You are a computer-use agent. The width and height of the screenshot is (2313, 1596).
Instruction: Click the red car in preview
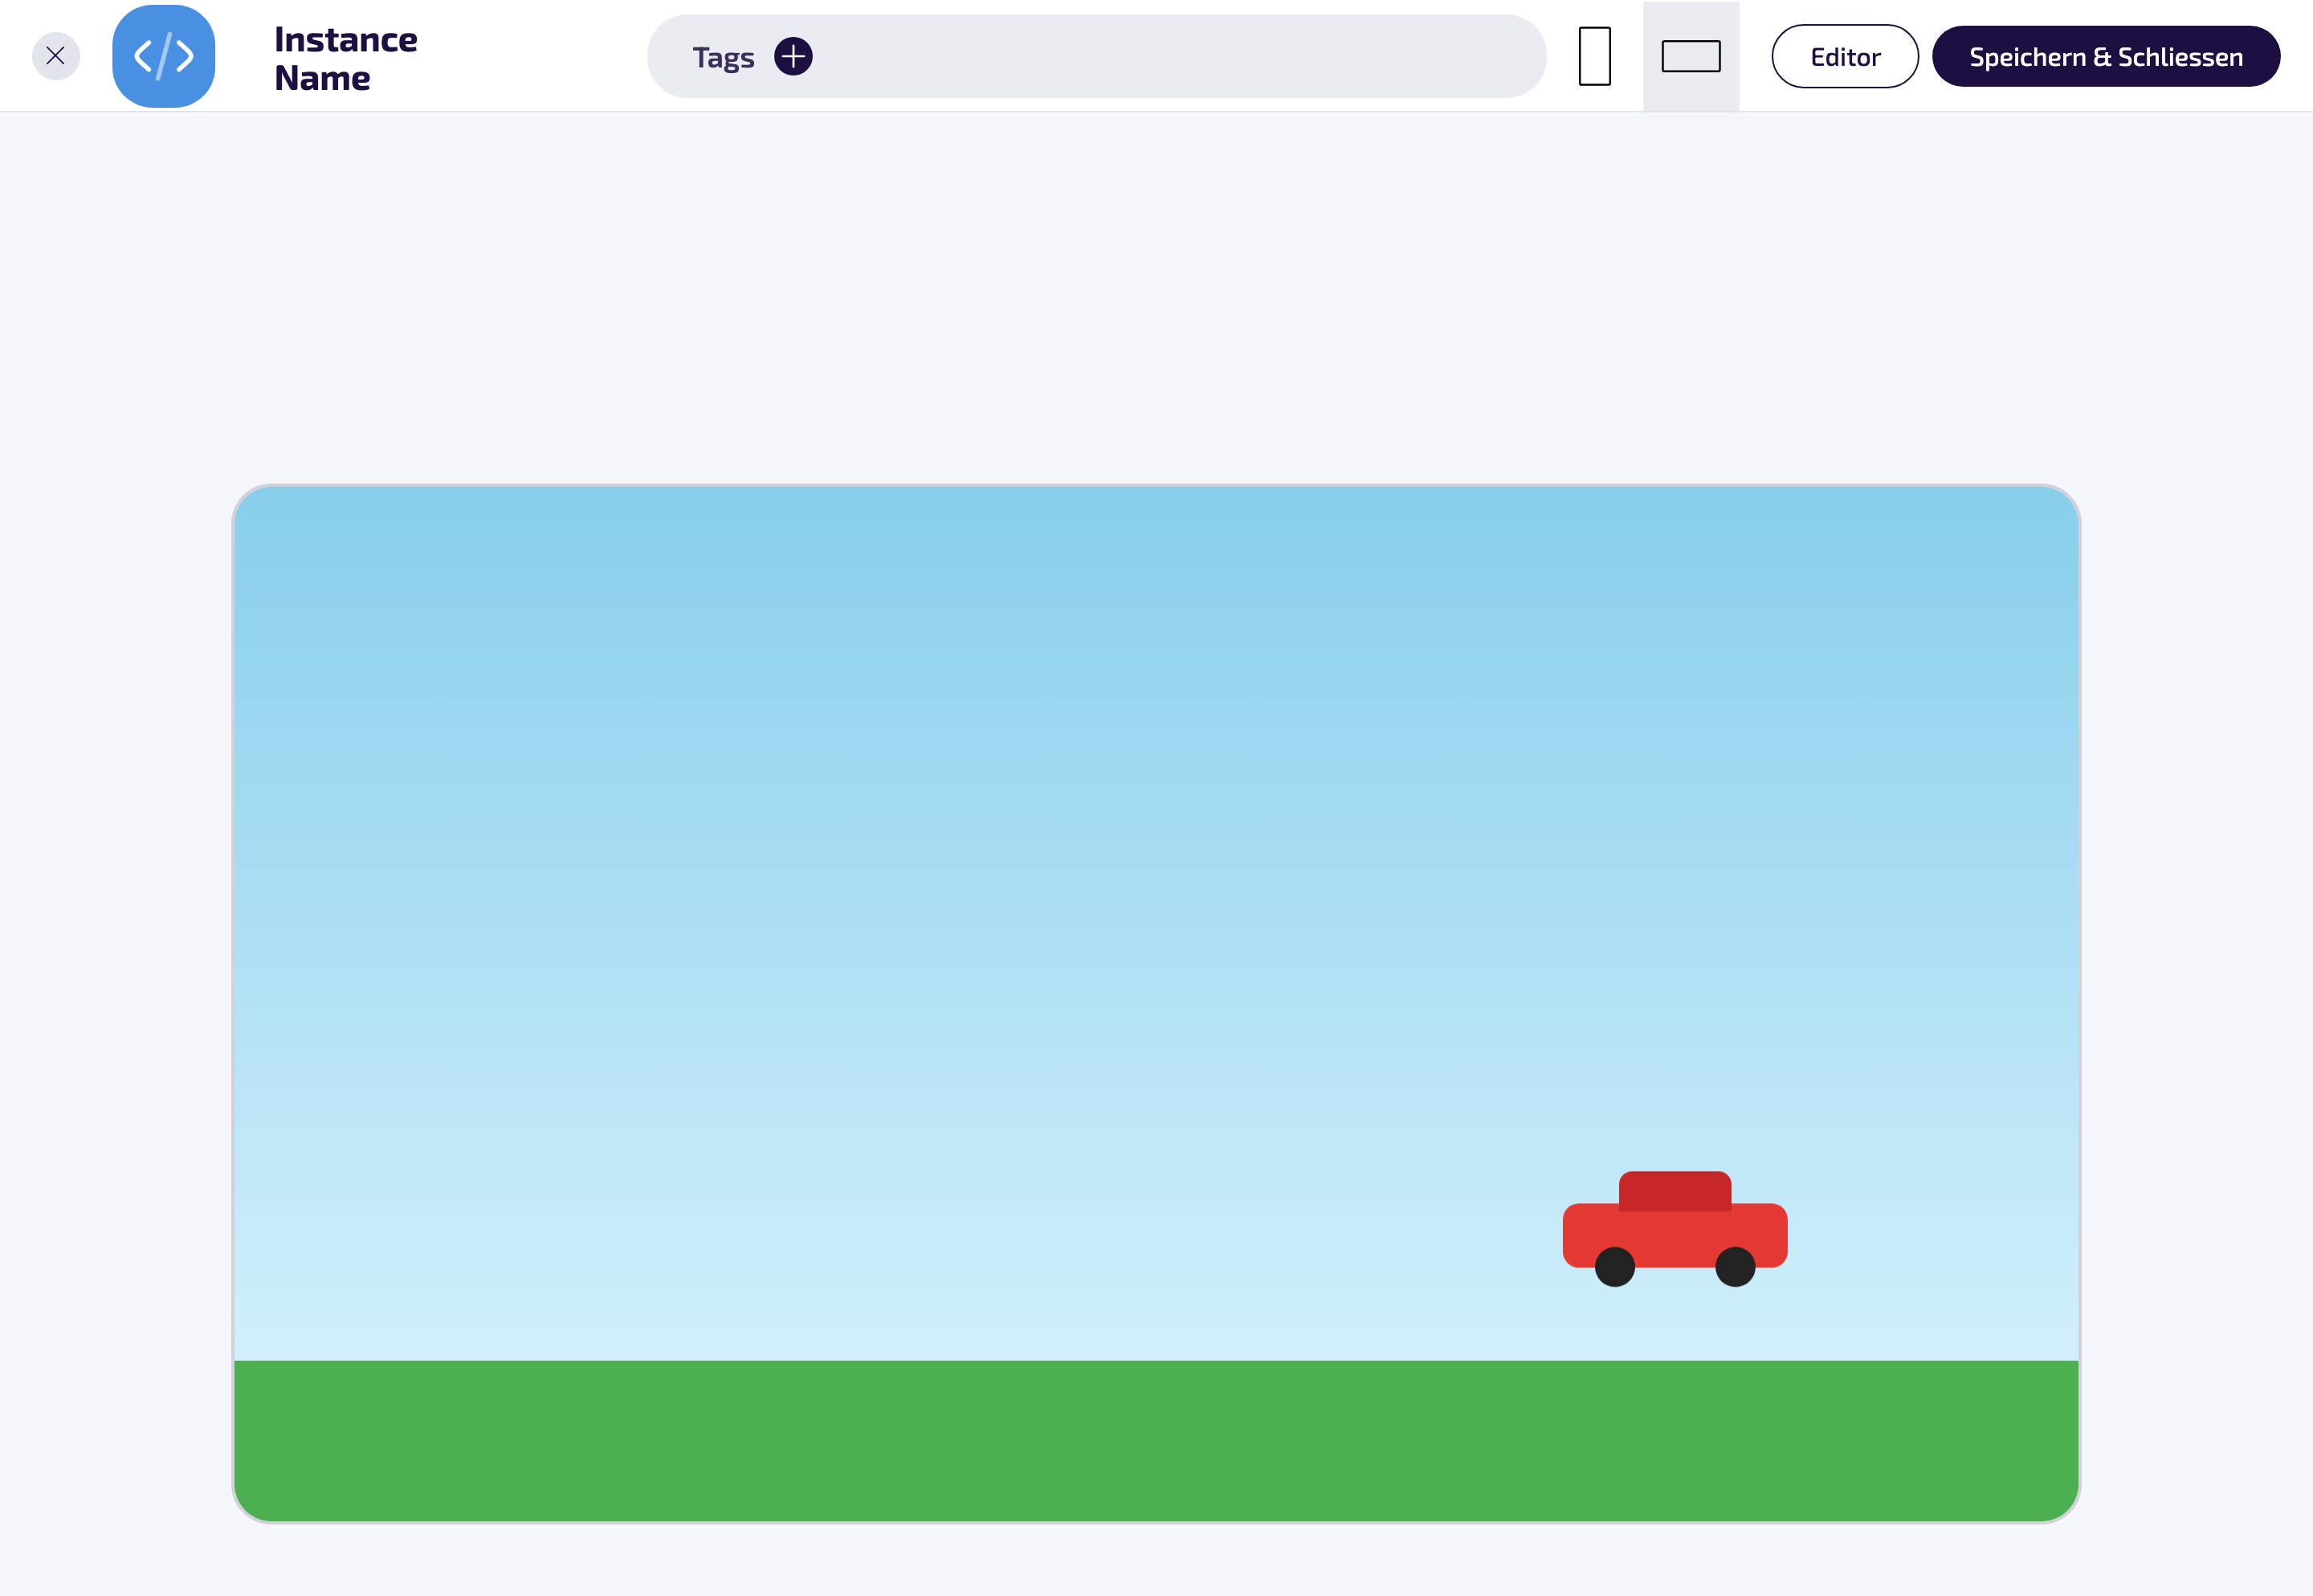(1675, 1229)
